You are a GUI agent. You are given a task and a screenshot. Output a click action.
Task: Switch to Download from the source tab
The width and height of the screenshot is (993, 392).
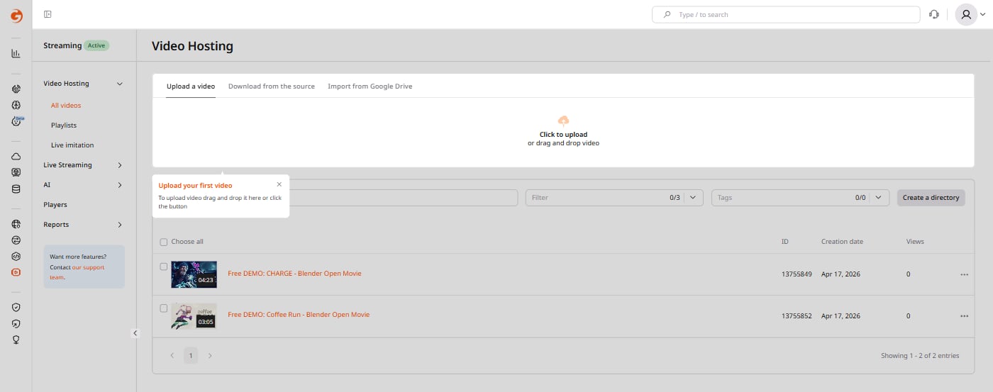272,86
